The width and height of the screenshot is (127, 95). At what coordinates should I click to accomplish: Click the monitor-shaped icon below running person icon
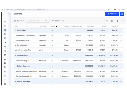pyautogui.click(x=5, y=47)
